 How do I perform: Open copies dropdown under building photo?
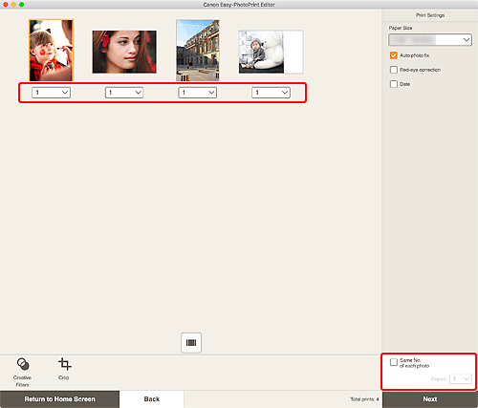point(198,93)
